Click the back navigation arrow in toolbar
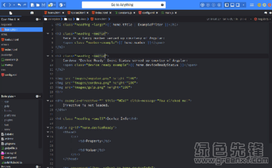 [4, 5]
